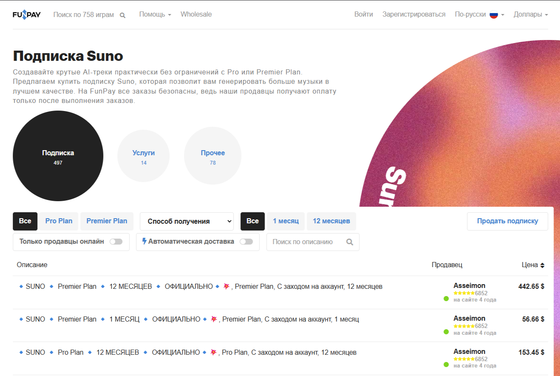Click the star rating in 442.65 $ row
This screenshot has height=376, width=560.
(464, 293)
